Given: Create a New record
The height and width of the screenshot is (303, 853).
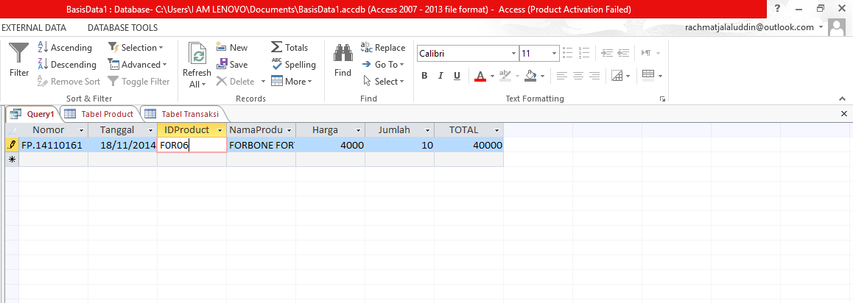Looking at the screenshot, I should [232, 48].
